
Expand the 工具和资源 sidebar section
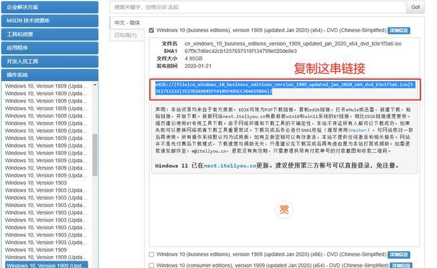point(50,34)
